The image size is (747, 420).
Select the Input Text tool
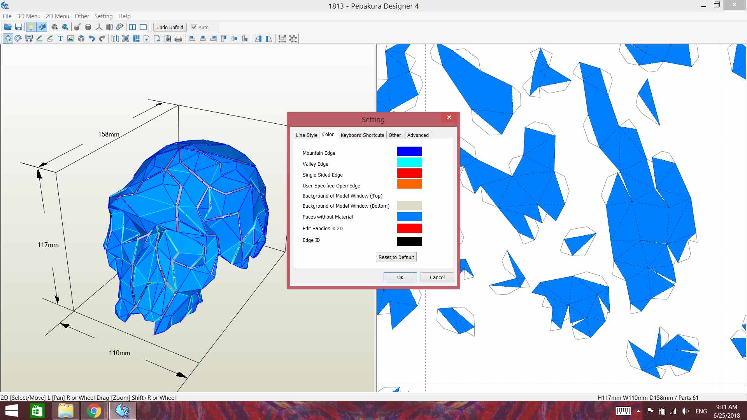(60, 38)
